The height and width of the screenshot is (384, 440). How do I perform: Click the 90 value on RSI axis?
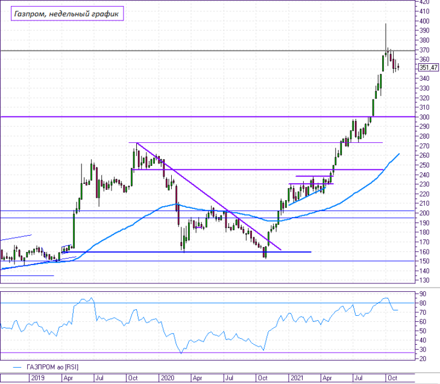pos(423,294)
